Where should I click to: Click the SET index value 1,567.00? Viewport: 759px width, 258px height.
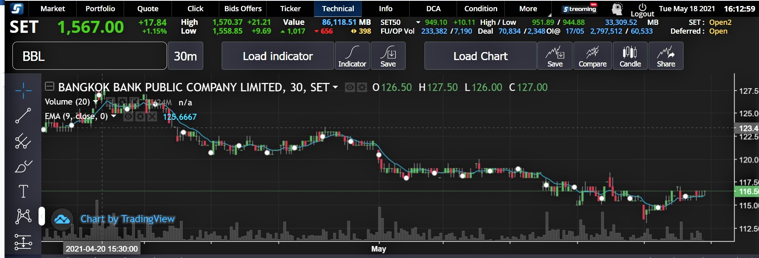(90, 27)
